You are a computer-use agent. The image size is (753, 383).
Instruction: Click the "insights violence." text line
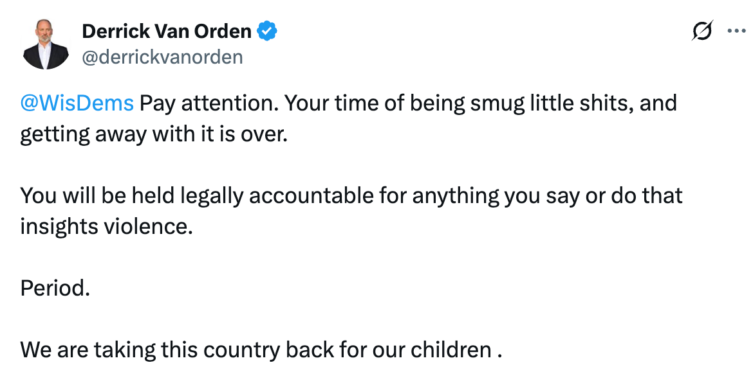point(106,226)
